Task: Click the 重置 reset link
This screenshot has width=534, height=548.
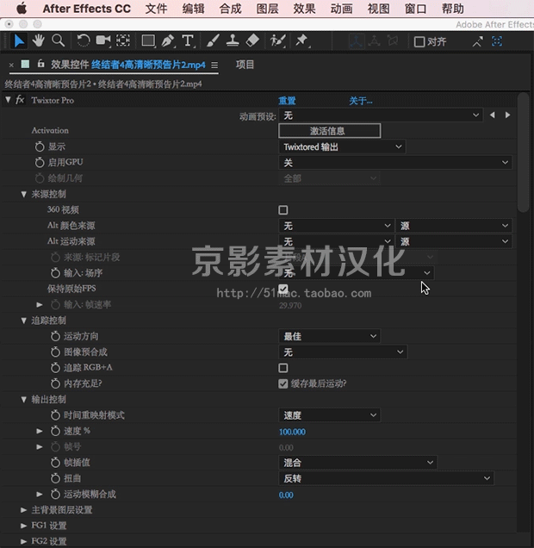Action: 287,101
